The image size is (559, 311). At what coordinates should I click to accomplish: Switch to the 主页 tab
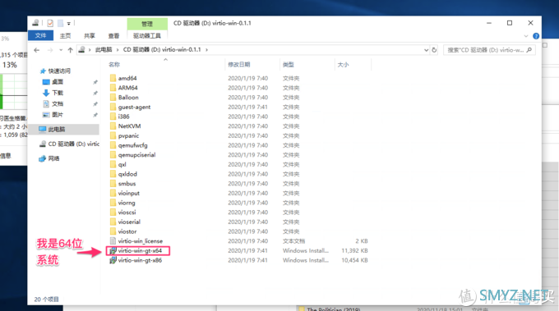(x=65, y=35)
